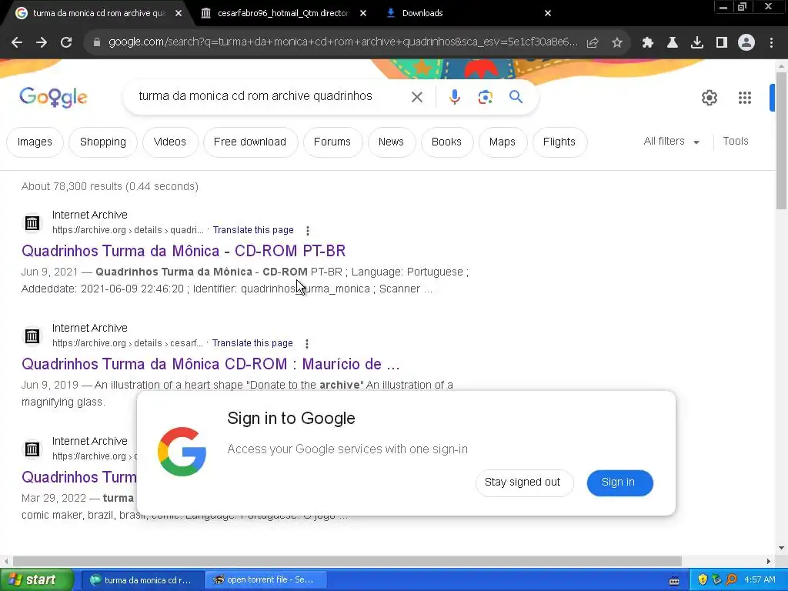The image size is (788, 591).
Task: Apply the Free download filter chip
Action: pyautogui.click(x=250, y=142)
